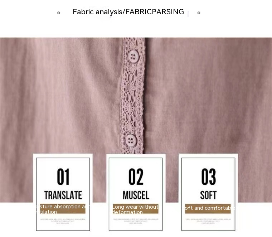
Task: Click the MUSCEL card title
Action: (x=136, y=195)
